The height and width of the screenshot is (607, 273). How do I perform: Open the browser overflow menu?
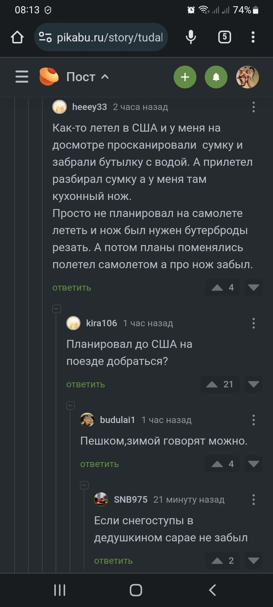(x=253, y=37)
